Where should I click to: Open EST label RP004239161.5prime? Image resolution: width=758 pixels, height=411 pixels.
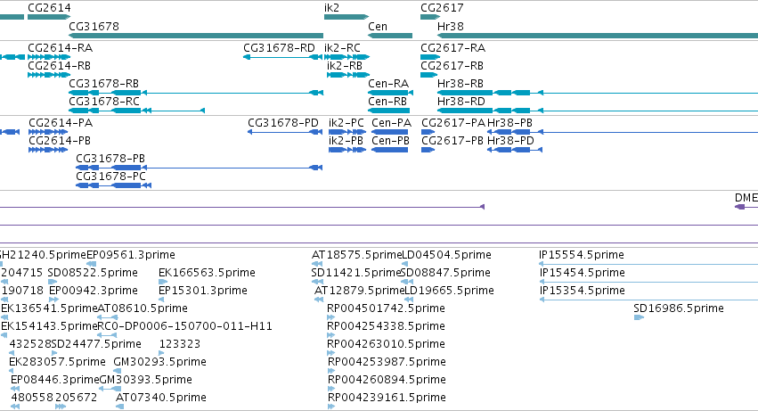(x=387, y=399)
